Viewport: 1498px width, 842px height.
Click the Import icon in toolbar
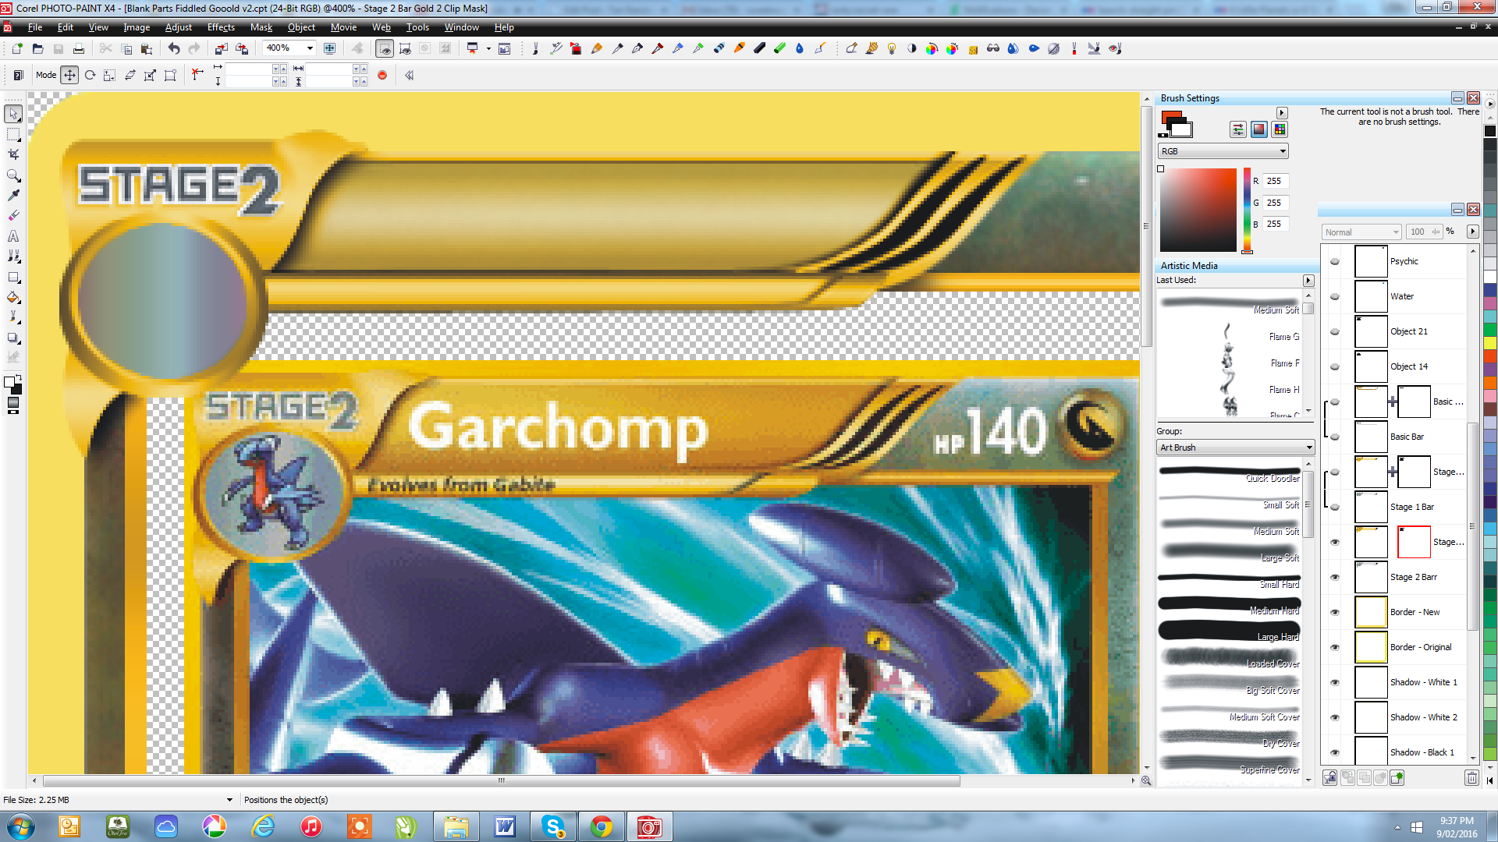tap(222, 48)
